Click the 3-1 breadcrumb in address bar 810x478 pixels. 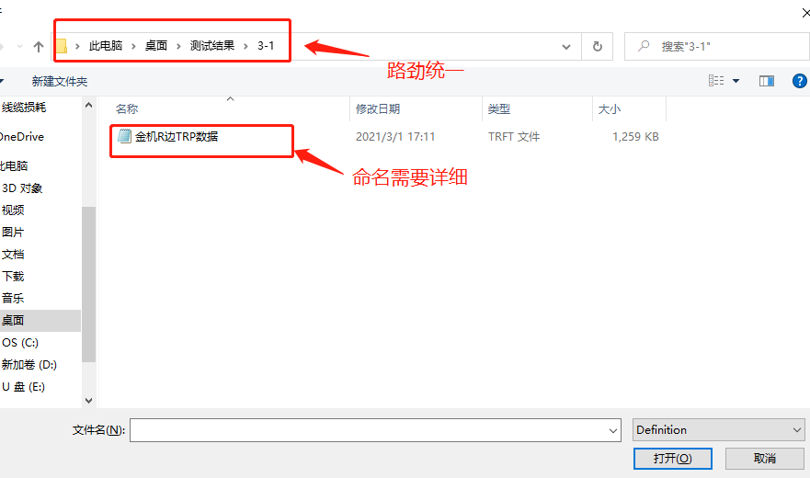tap(266, 46)
